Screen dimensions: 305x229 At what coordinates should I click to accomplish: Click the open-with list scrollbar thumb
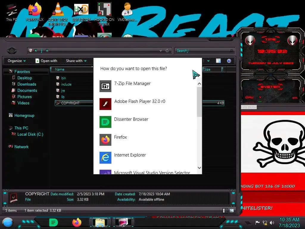pos(199,102)
